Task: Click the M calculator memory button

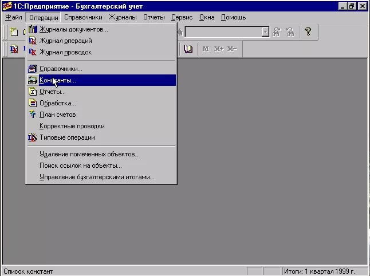Action: 206,49
